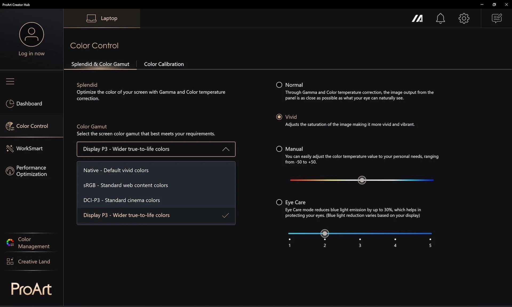Image resolution: width=512 pixels, height=307 pixels.
Task: Toggle the hamburger sidebar menu
Action: coord(10,81)
